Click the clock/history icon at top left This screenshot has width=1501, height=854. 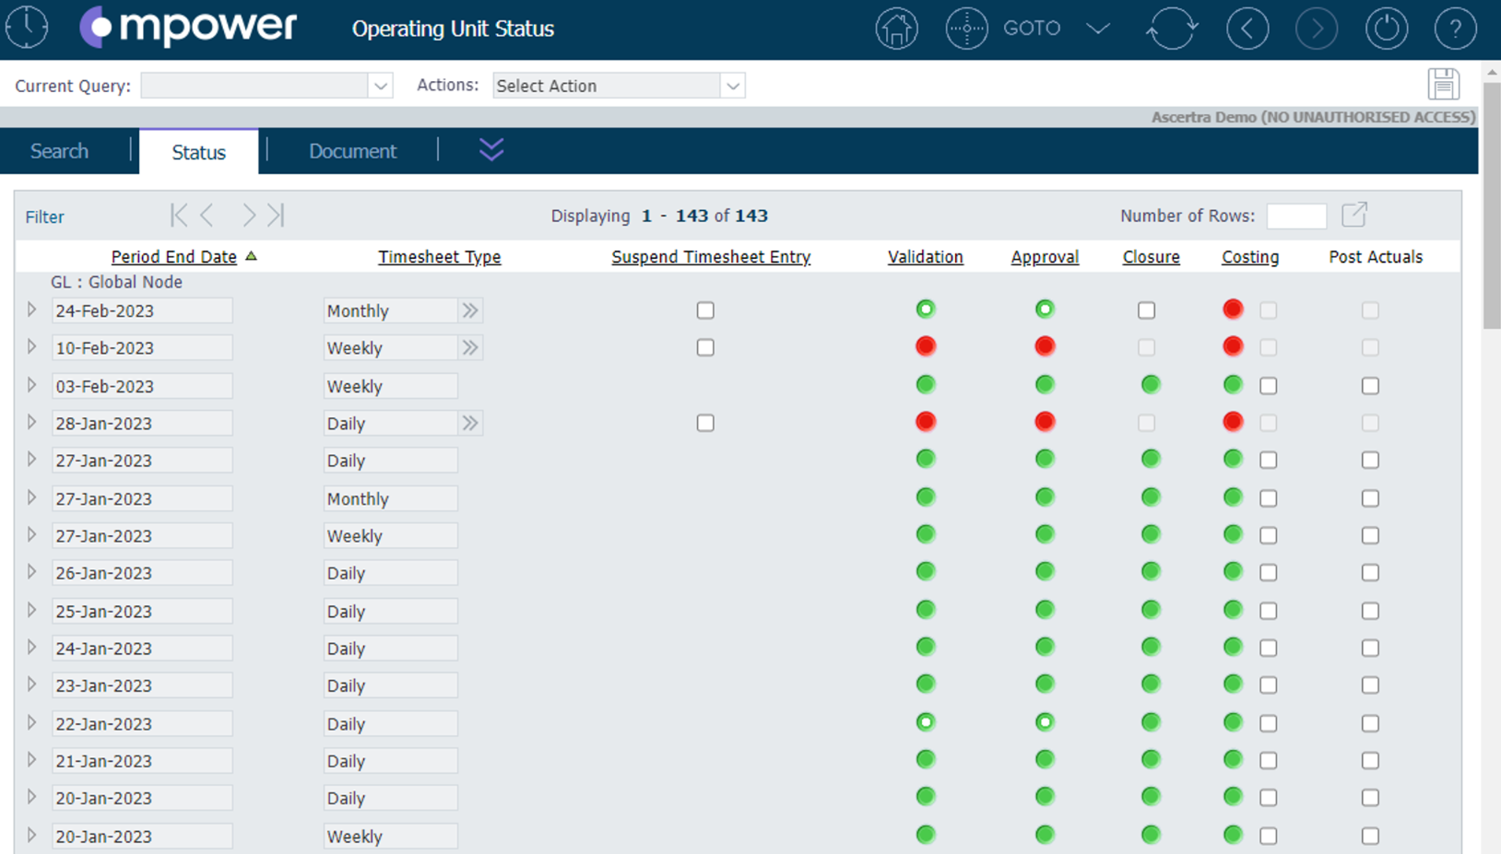(26, 28)
